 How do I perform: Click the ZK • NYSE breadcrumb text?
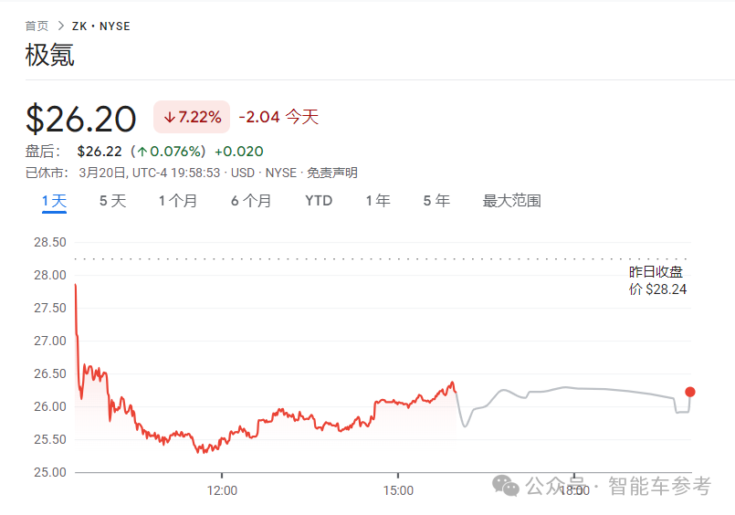pyautogui.click(x=101, y=26)
